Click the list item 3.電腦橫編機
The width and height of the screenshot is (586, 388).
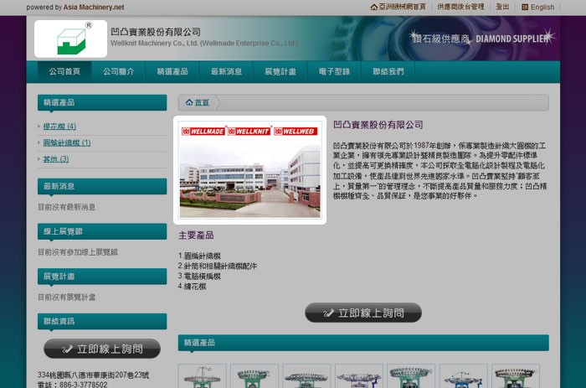point(199,277)
